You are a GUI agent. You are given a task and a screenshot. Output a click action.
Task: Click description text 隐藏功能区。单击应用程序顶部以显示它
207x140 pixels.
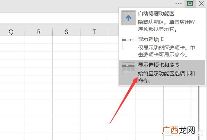click(x=166, y=26)
